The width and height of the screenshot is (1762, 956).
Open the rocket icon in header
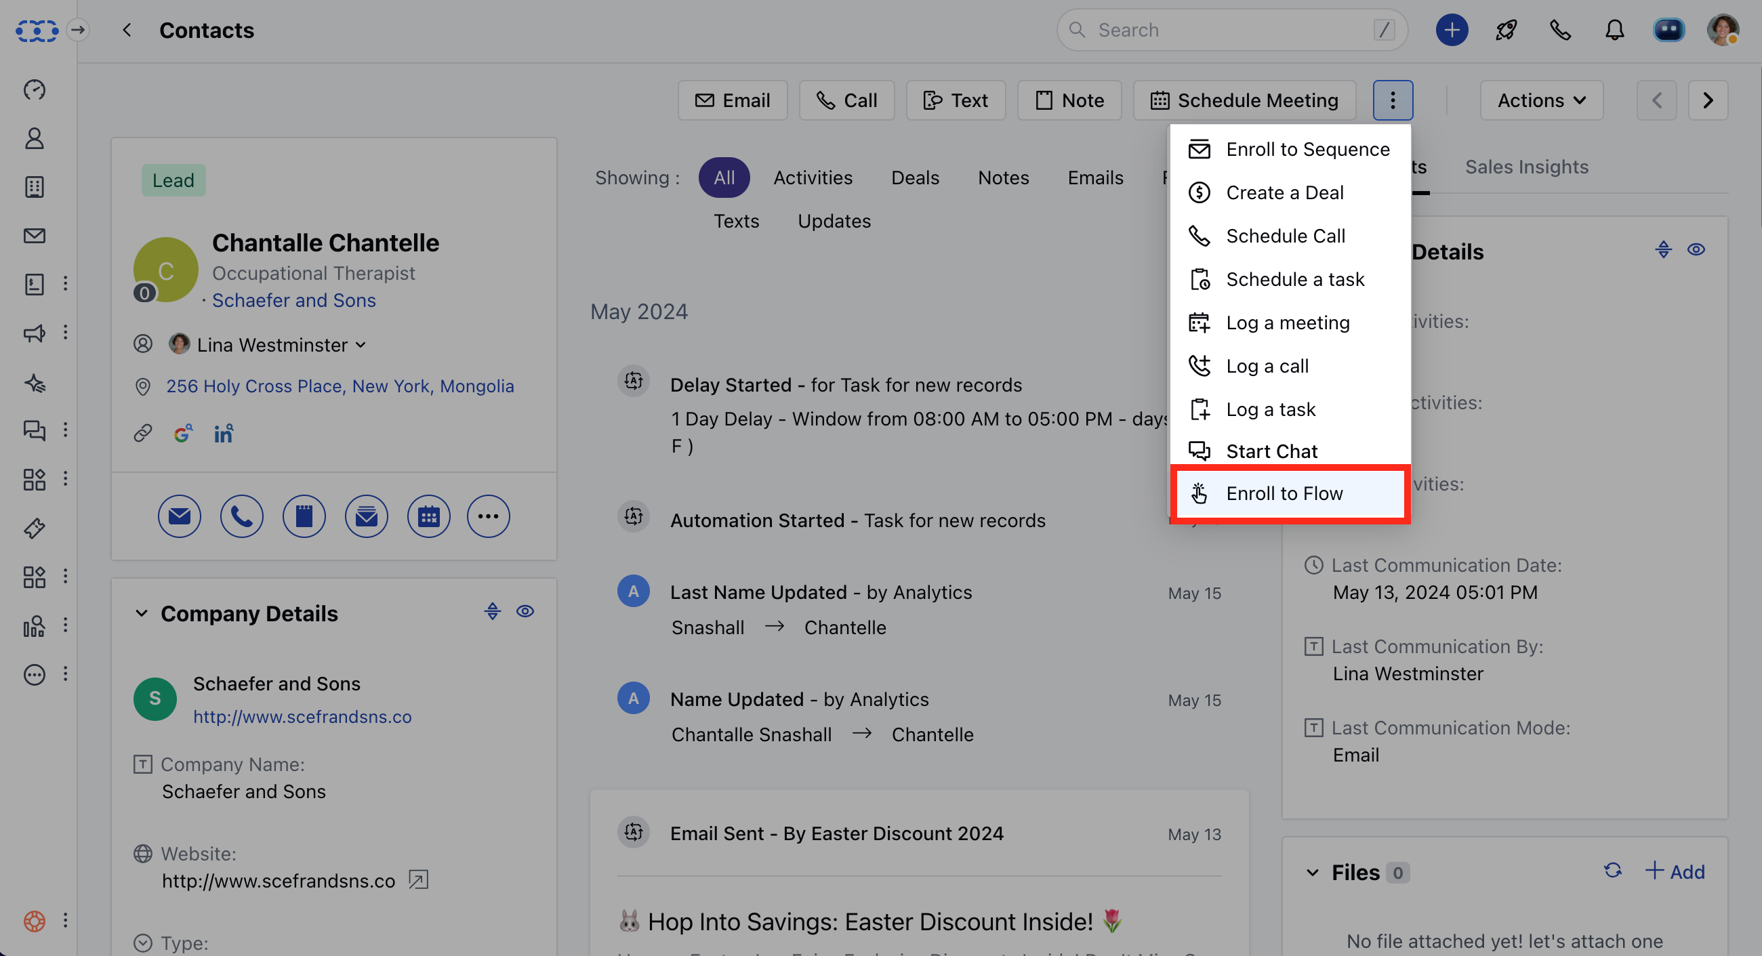tap(1506, 30)
